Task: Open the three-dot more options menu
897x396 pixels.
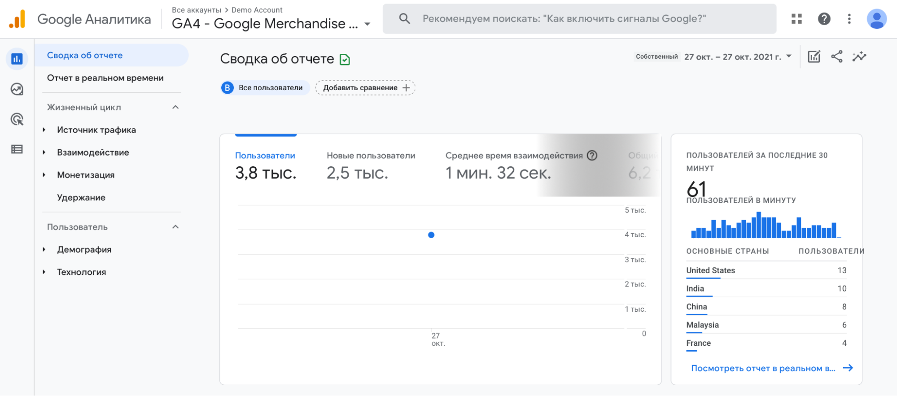Action: click(x=849, y=19)
